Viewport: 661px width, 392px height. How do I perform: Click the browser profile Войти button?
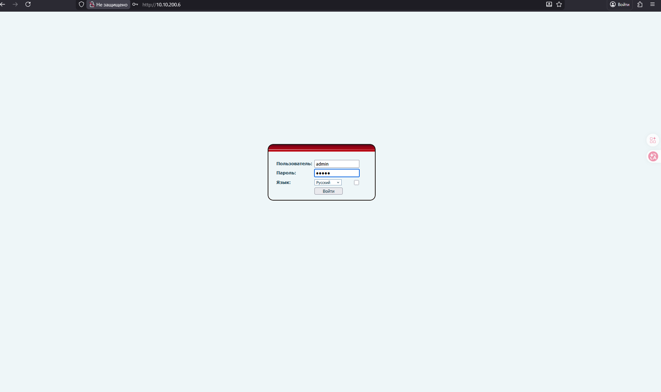tap(619, 5)
